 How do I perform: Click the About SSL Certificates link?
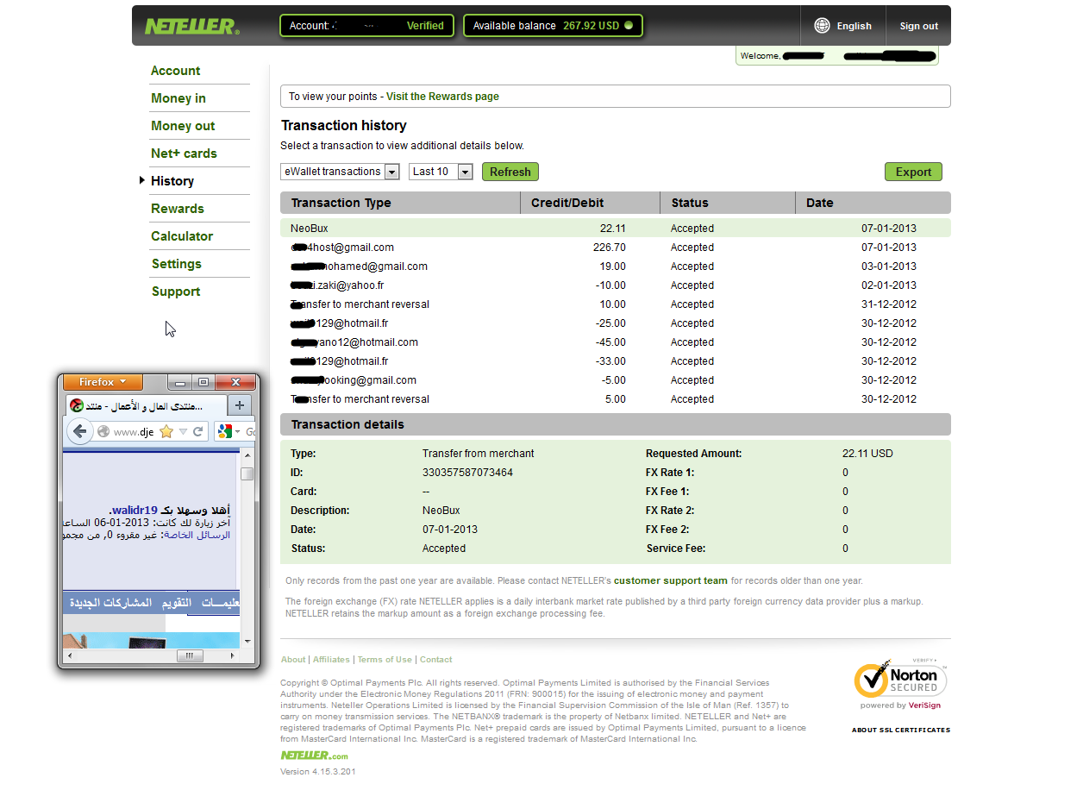pyautogui.click(x=901, y=730)
